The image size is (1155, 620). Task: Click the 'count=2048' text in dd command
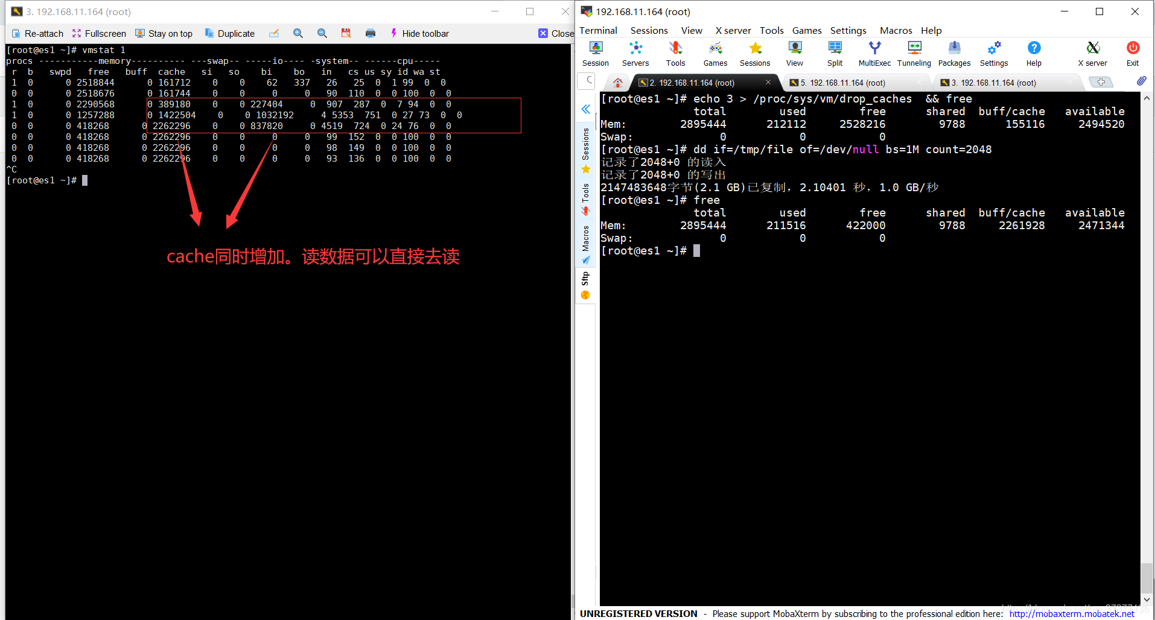click(958, 150)
